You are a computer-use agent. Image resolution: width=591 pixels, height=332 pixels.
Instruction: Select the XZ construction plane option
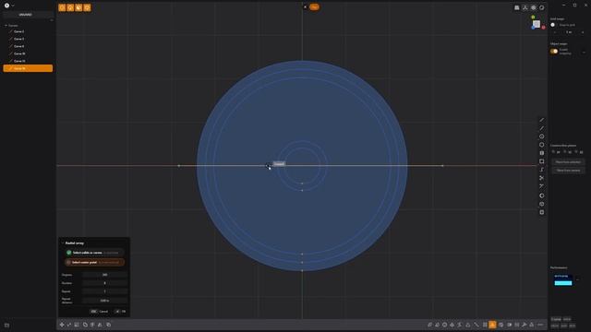tap(579, 152)
